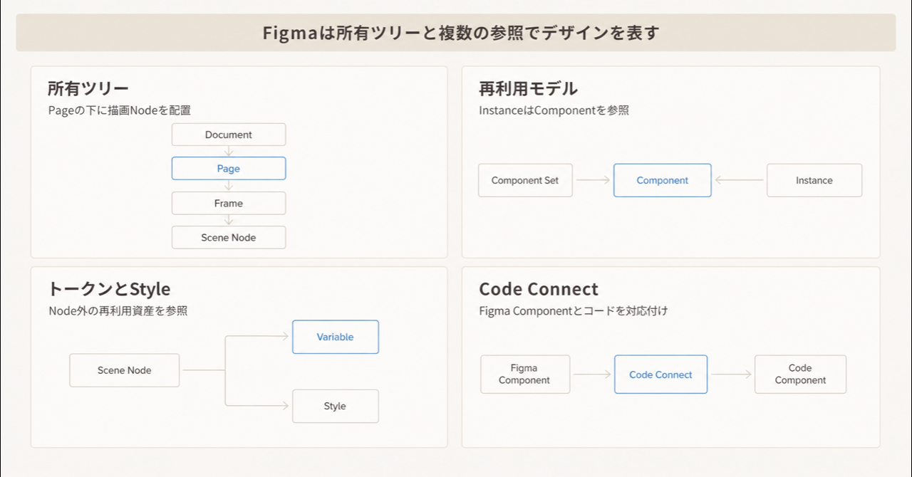The height and width of the screenshot is (477, 912).
Task: Select the Frame box below Page
Action: click(x=229, y=203)
